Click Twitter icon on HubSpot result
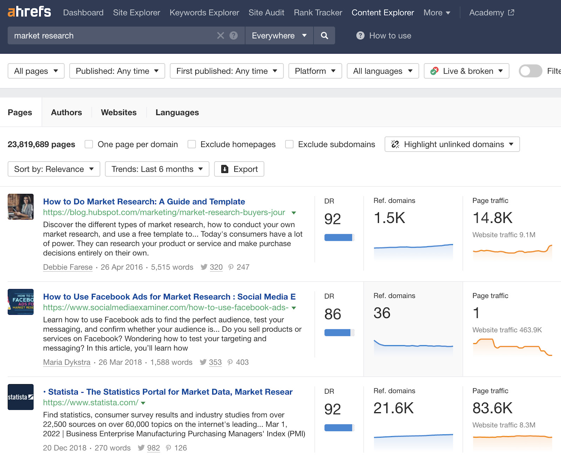This screenshot has width=561, height=462. point(204,267)
